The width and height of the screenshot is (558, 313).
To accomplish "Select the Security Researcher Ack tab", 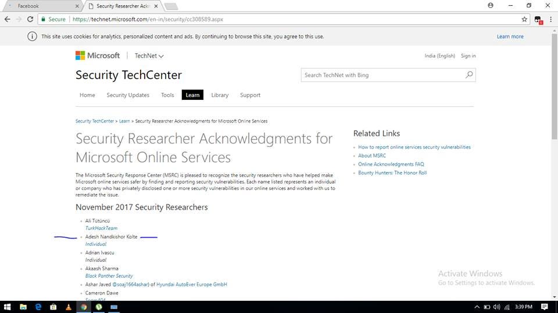I will pos(122,6).
